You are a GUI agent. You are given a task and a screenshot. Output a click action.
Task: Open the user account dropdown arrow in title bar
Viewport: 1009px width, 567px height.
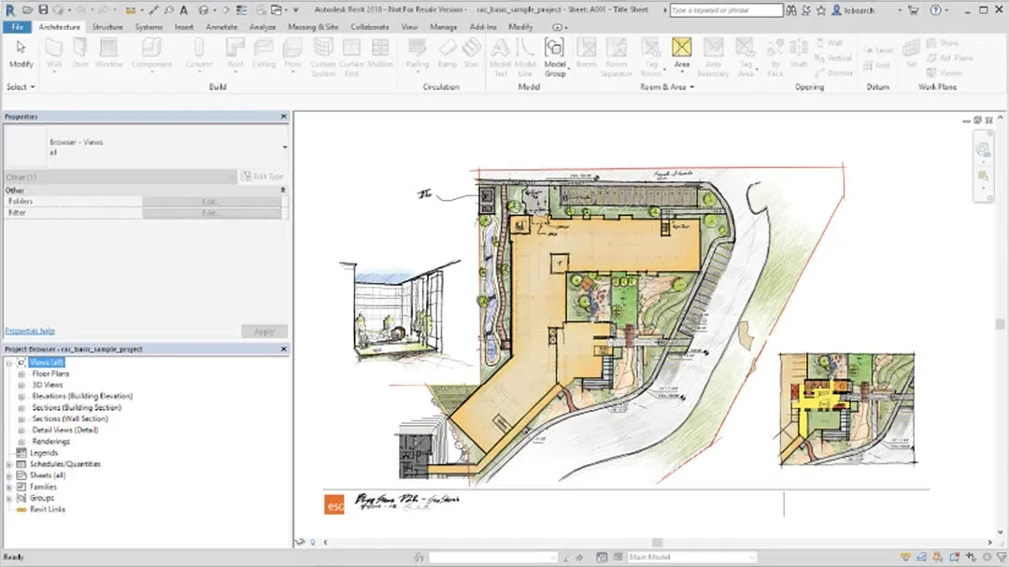tap(900, 10)
